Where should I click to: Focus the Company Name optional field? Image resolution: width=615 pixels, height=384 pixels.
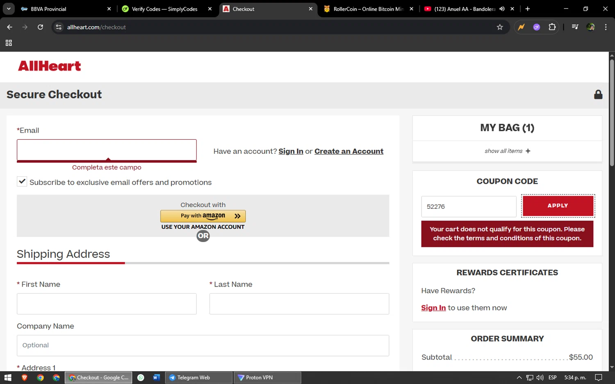[x=203, y=346]
